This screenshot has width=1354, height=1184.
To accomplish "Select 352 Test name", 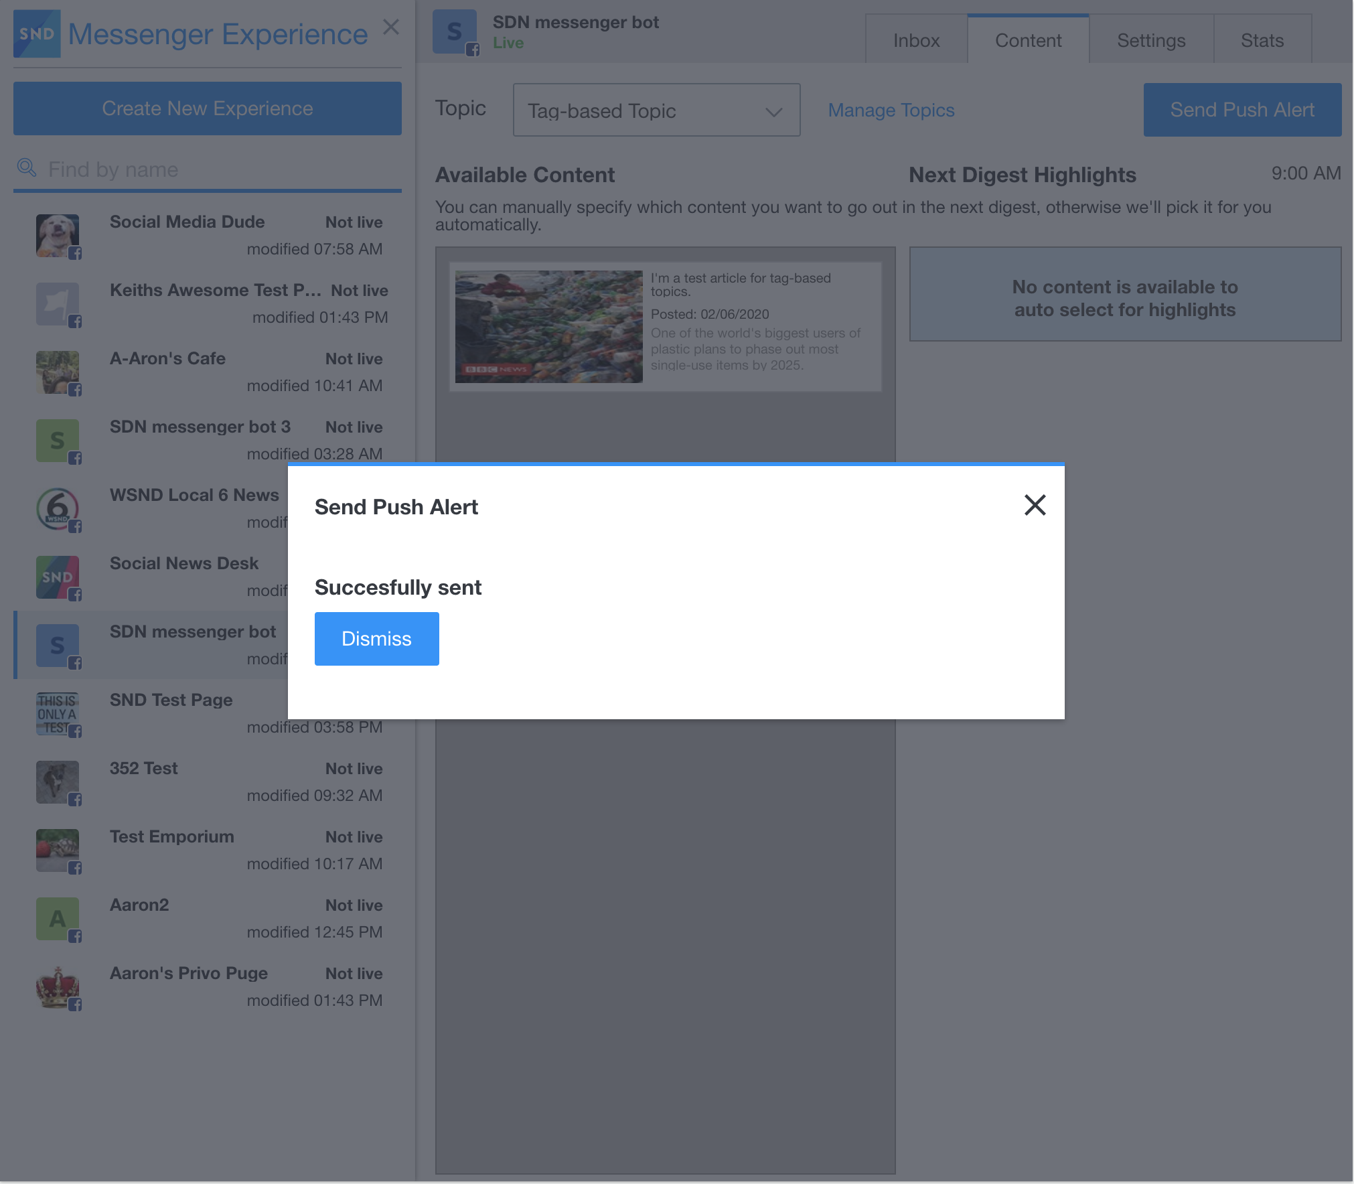I will (x=144, y=768).
